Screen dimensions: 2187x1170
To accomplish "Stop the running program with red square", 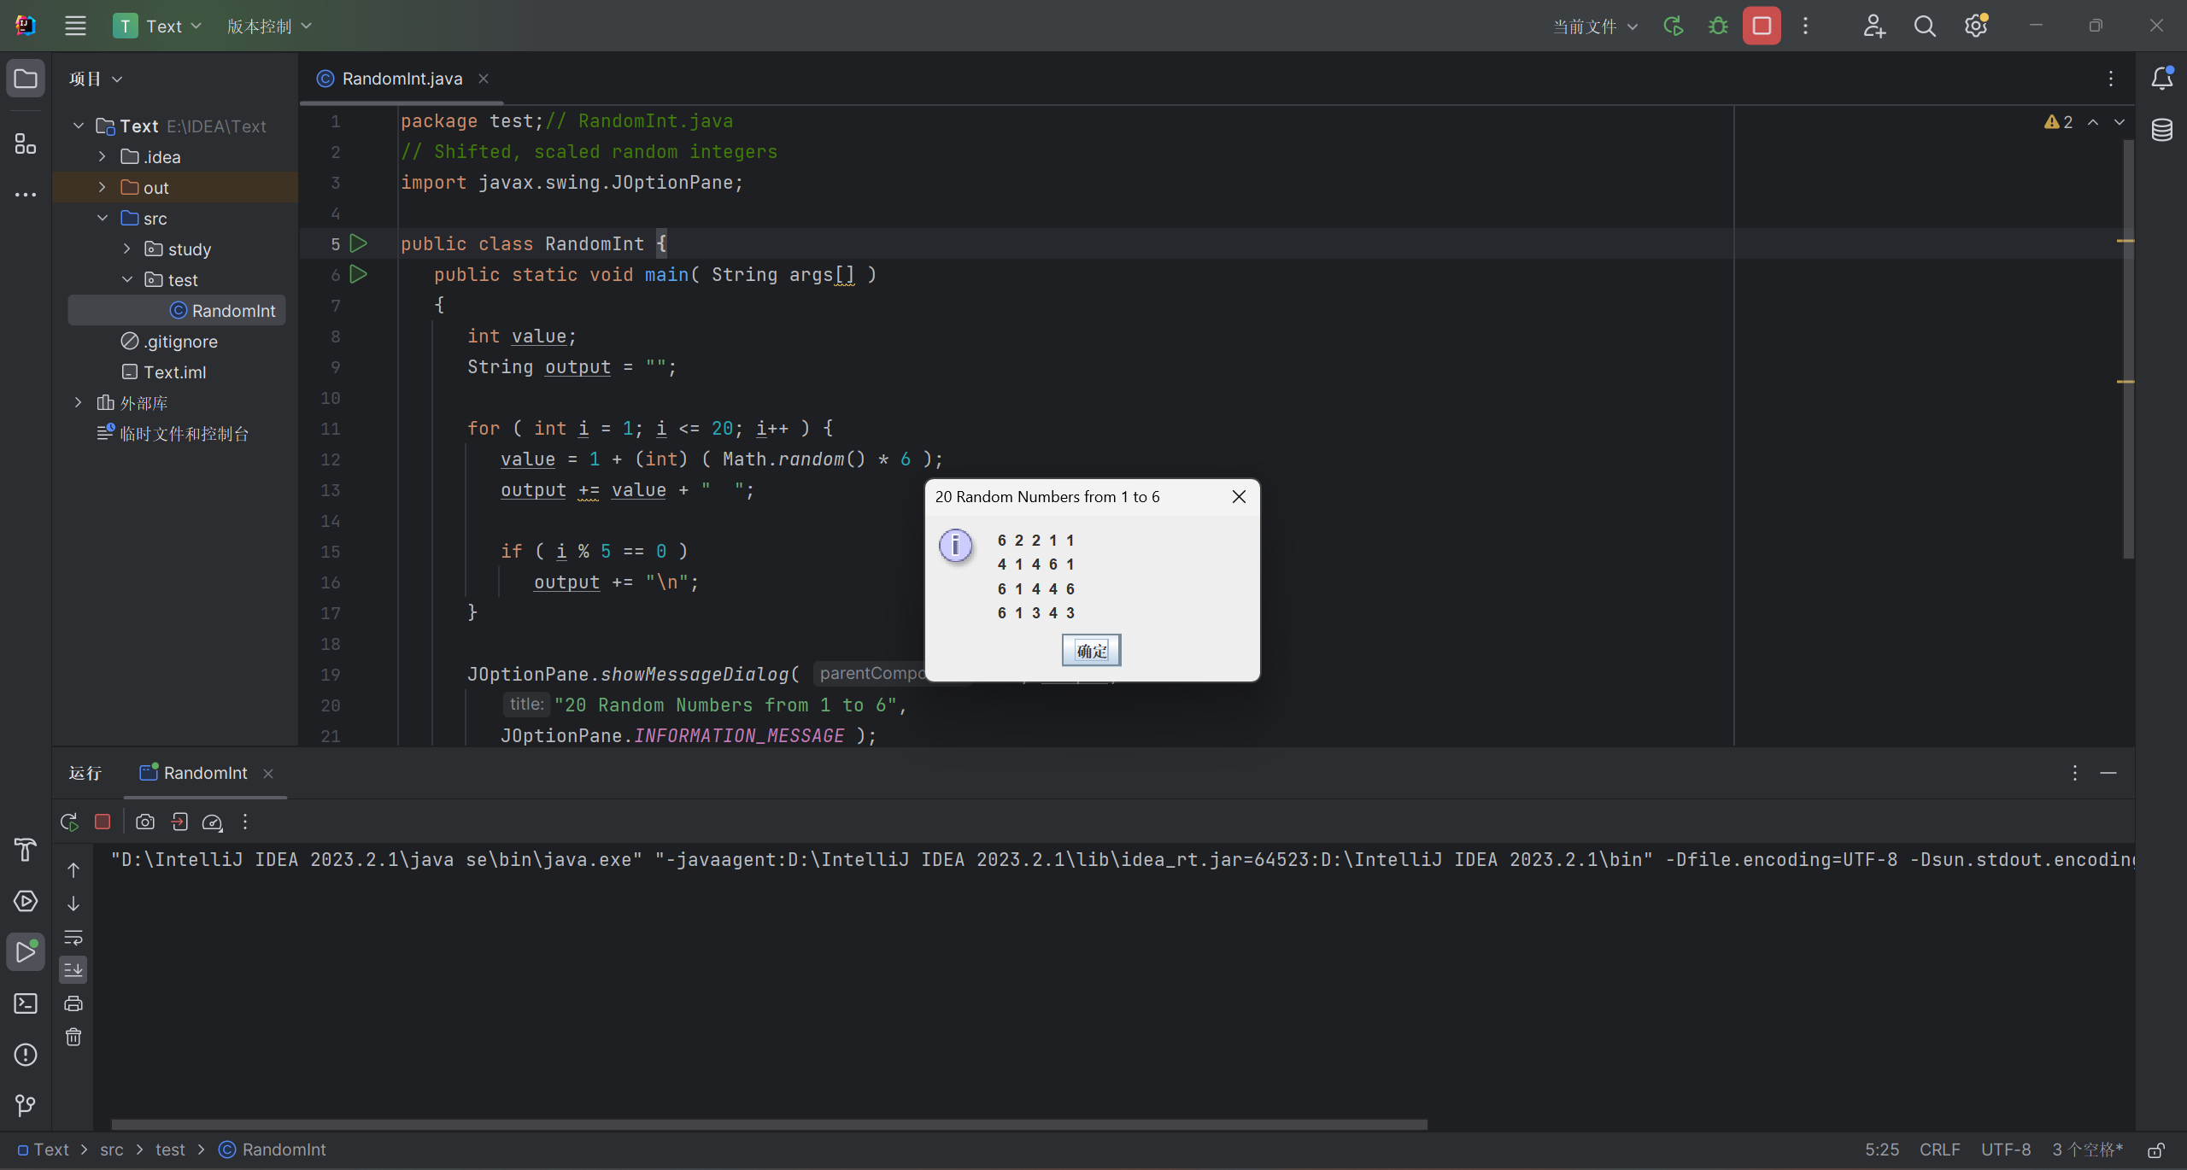I will pos(1762,26).
